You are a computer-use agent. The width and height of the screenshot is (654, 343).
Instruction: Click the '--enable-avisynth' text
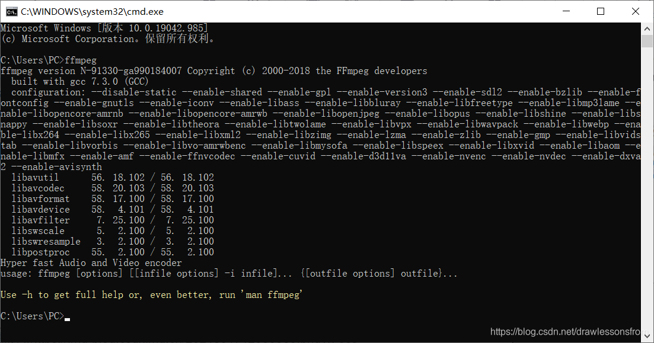click(x=57, y=167)
